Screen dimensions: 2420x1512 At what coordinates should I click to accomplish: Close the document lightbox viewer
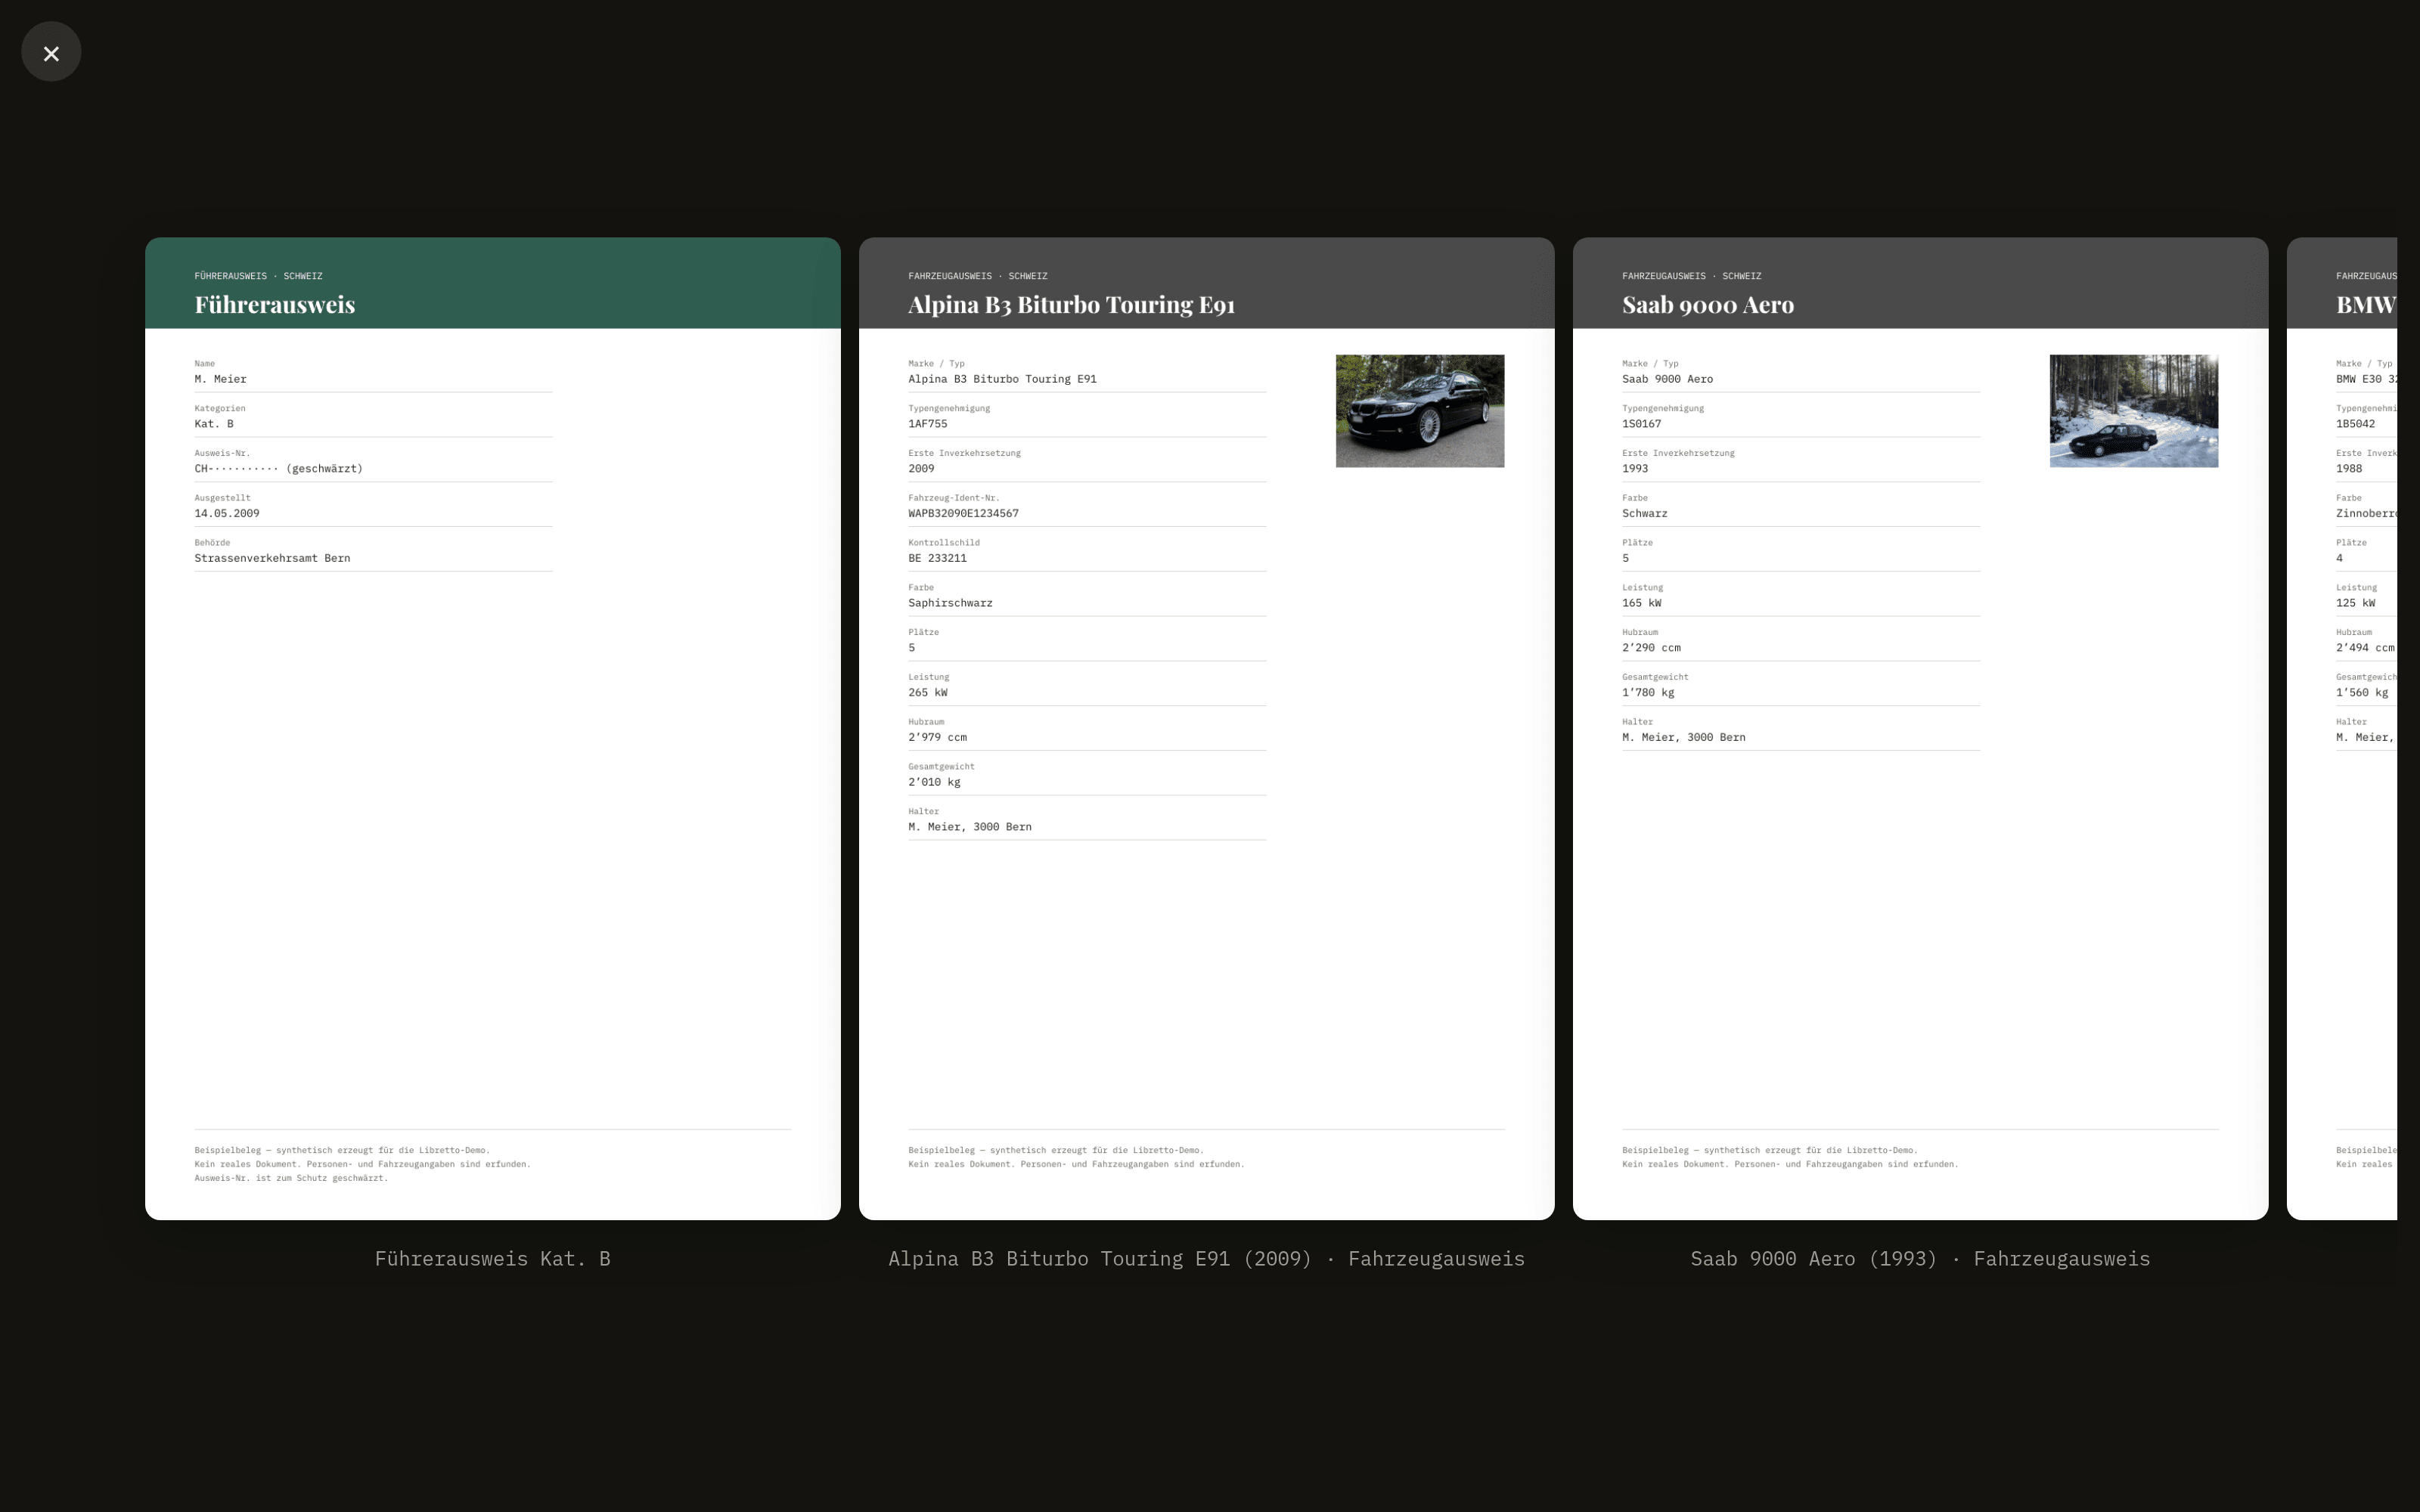(51, 52)
